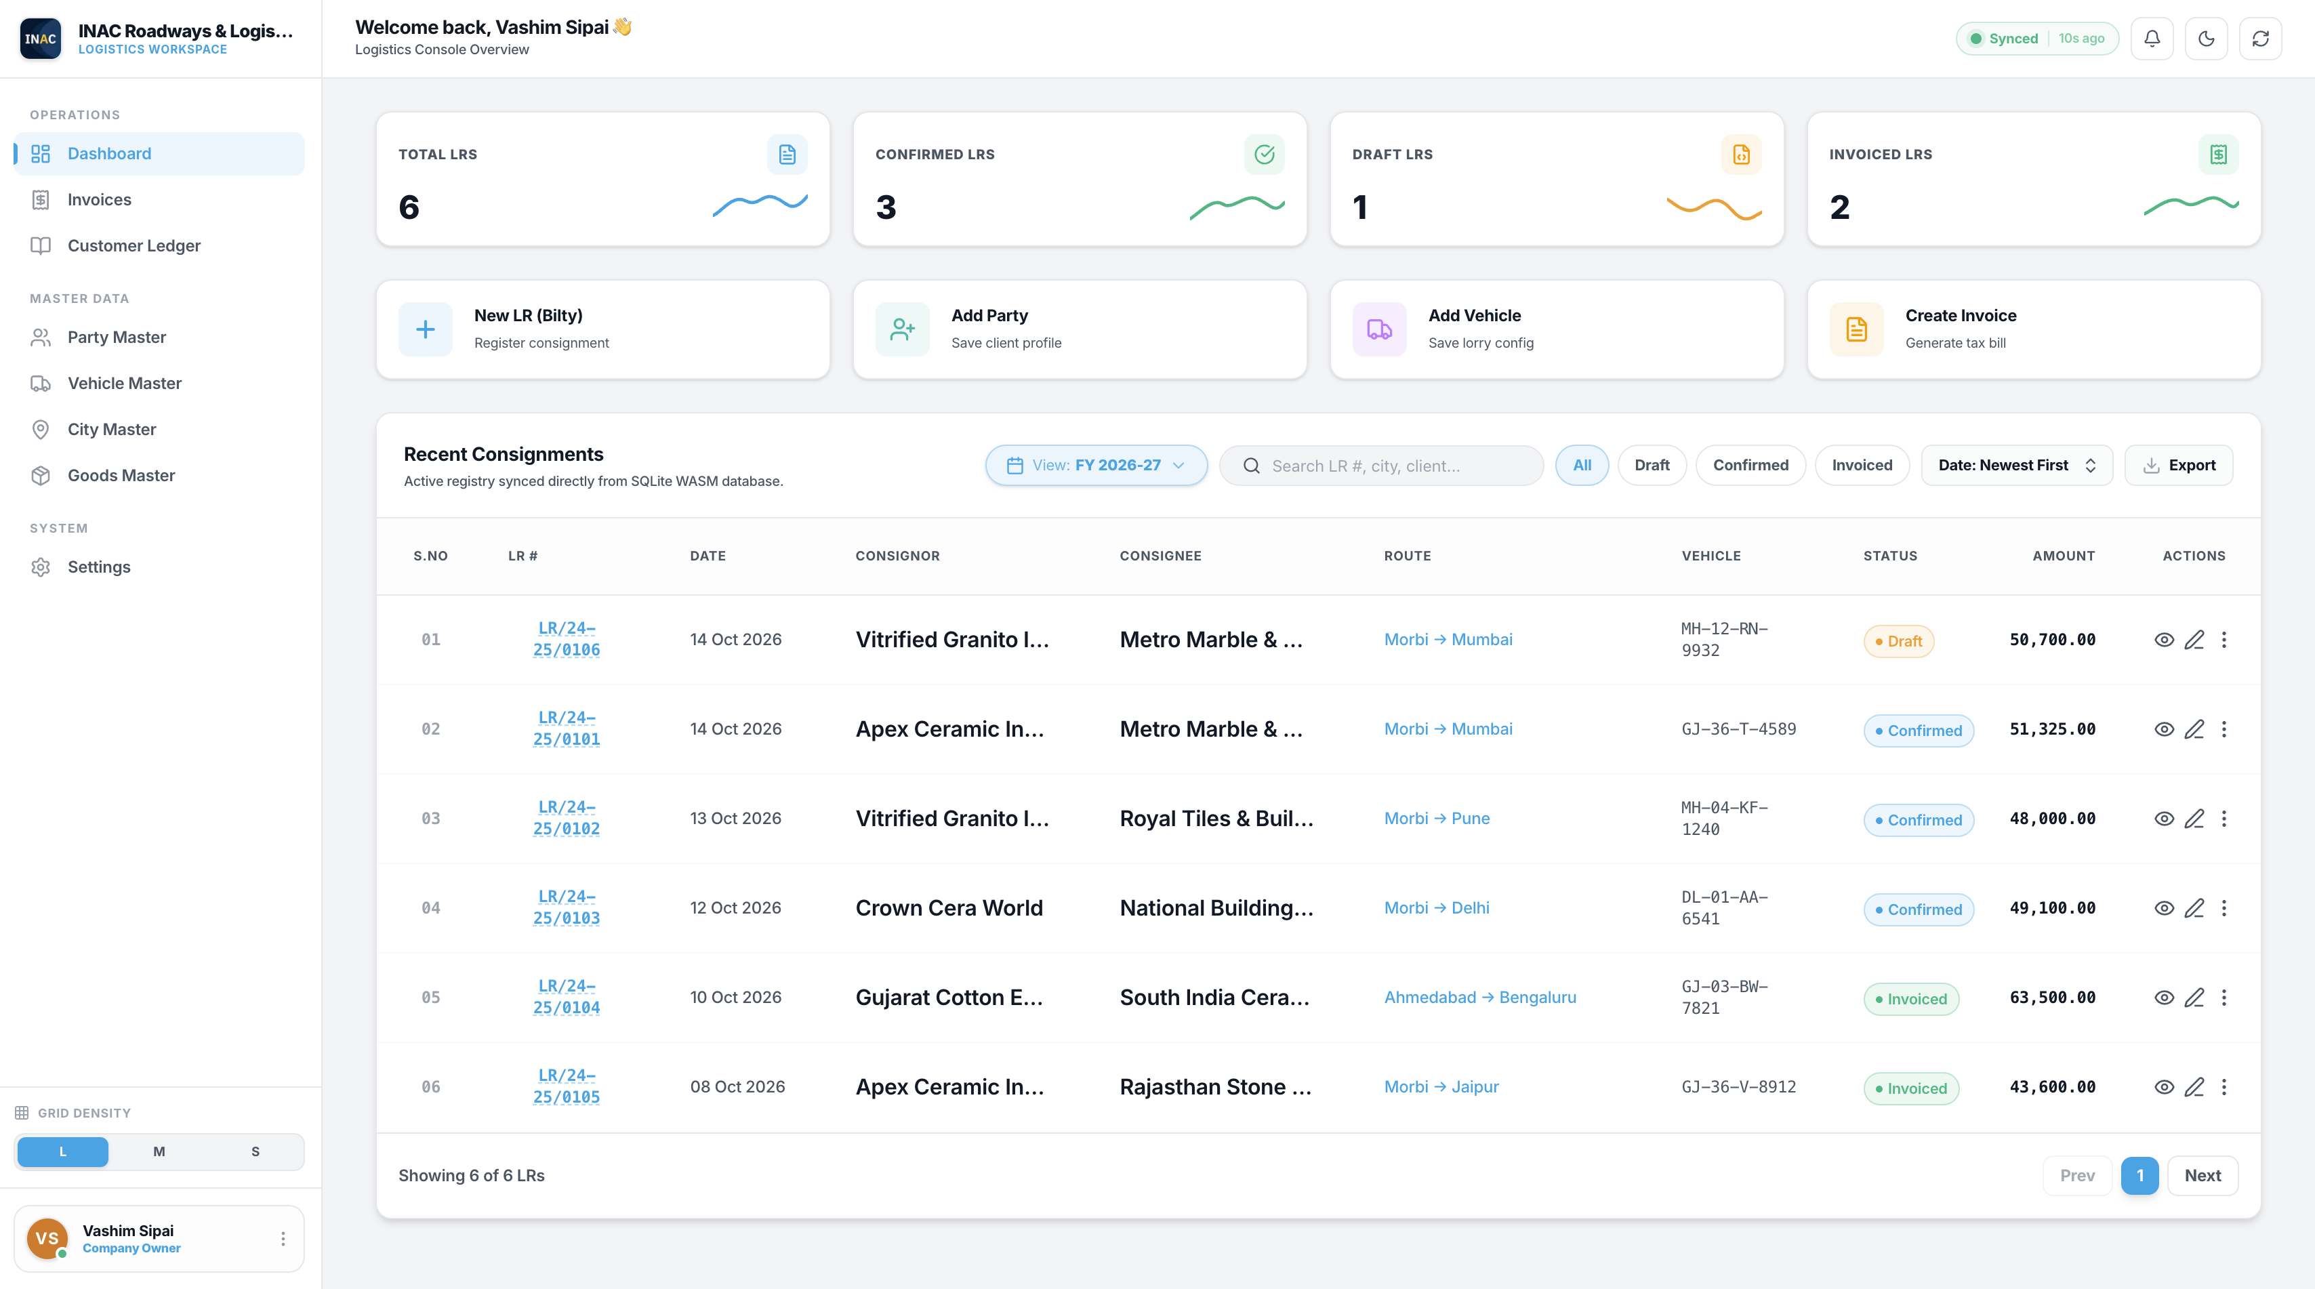Go to Next page of LRs
The image size is (2315, 1289).
tap(2203, 1176)
